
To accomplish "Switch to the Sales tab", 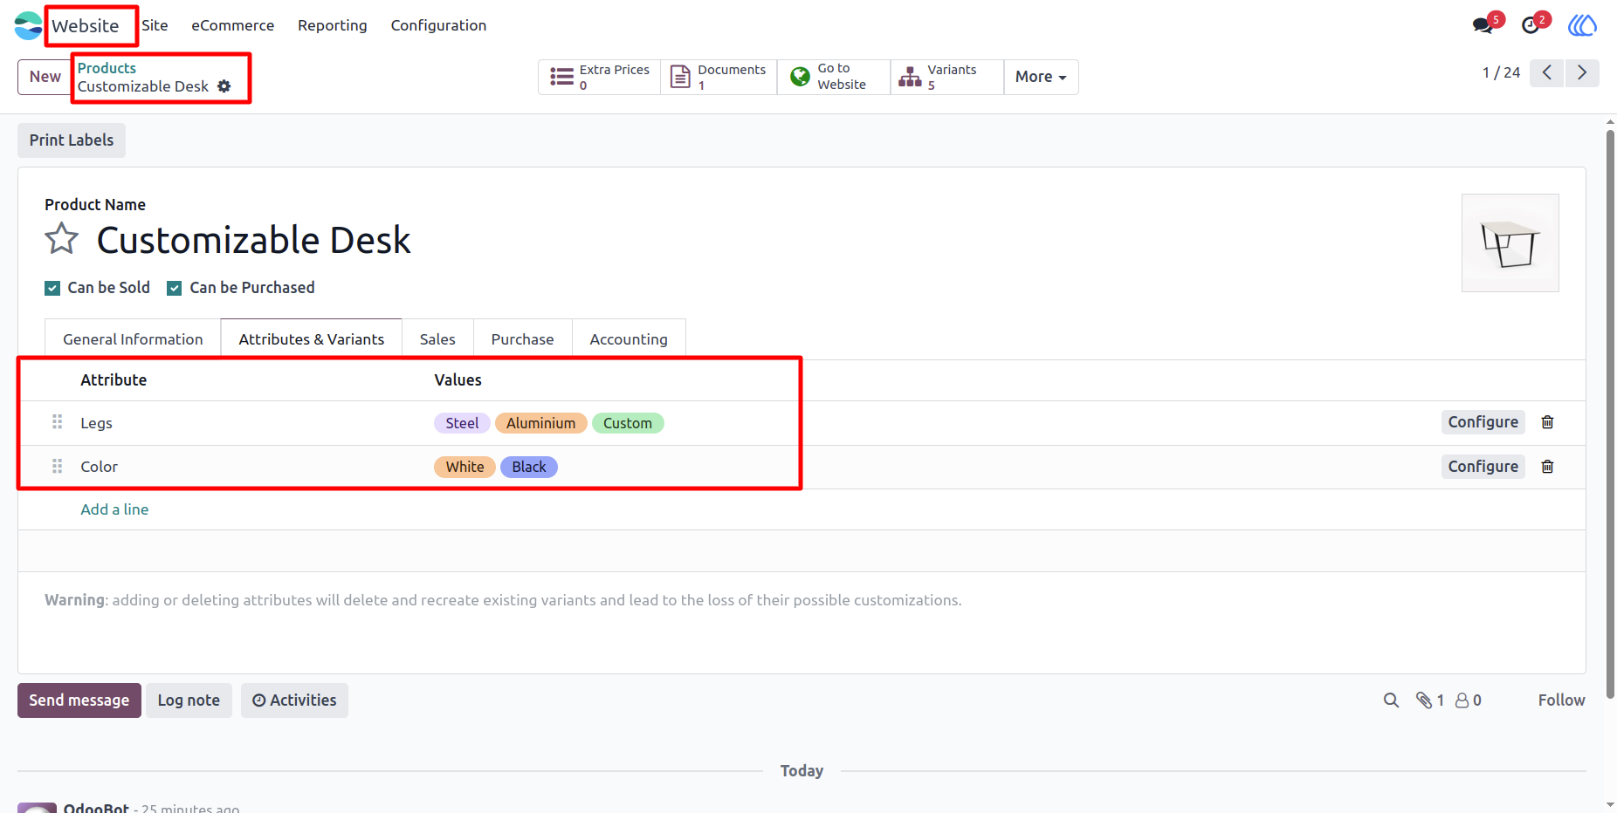I will [x=437, y=339].
